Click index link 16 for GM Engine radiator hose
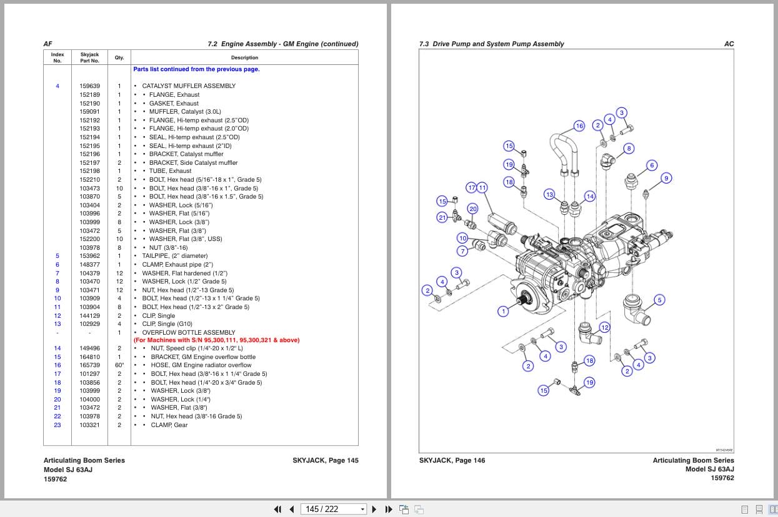 (x=57, y=365)
